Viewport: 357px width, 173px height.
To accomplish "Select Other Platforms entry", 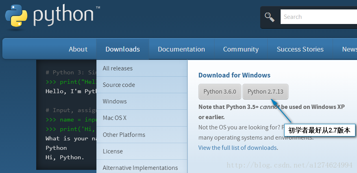I will (x=142, y=134).
